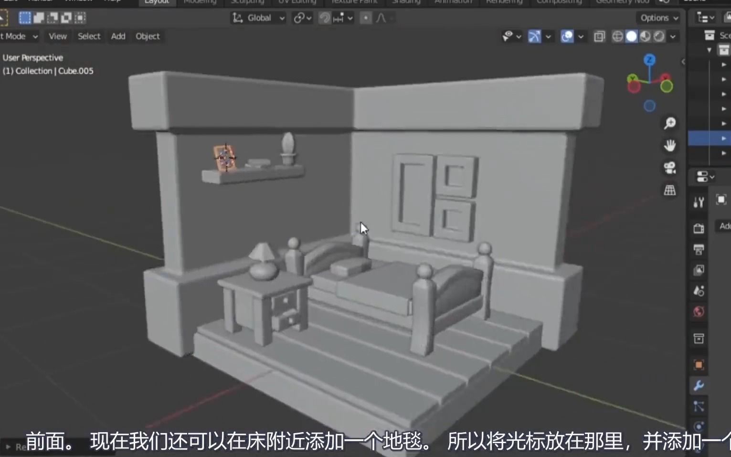Zoom the viewport with the magnifier icon
Viewport: 731px width, 457px height.
669,123
